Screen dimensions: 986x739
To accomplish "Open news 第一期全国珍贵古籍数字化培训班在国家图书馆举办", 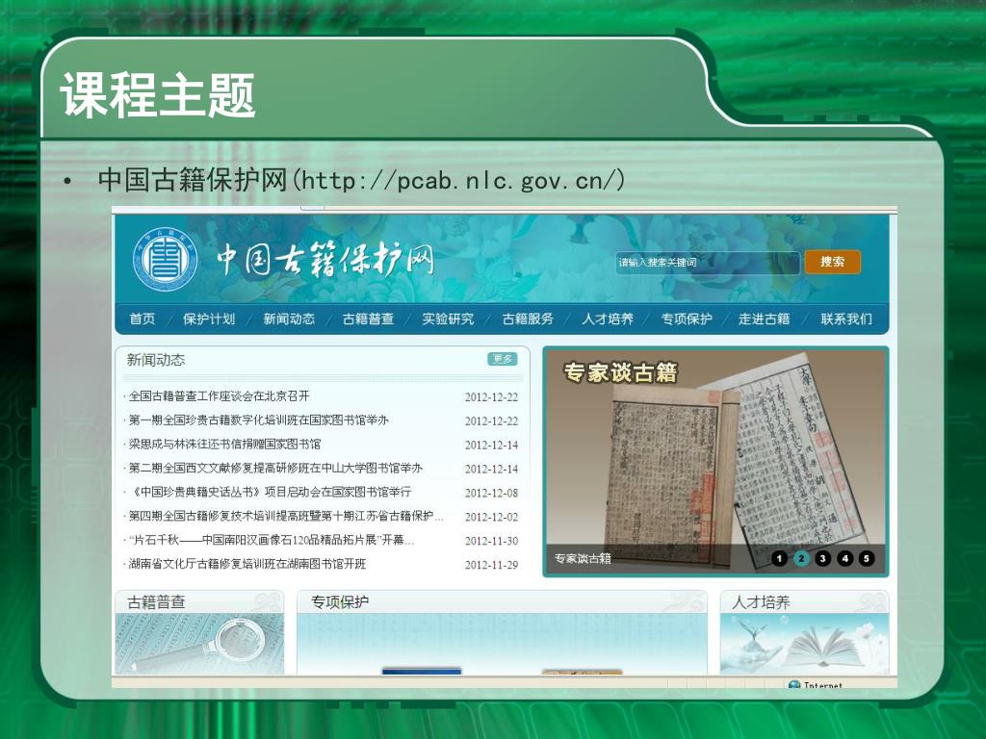I will [258, 420].
